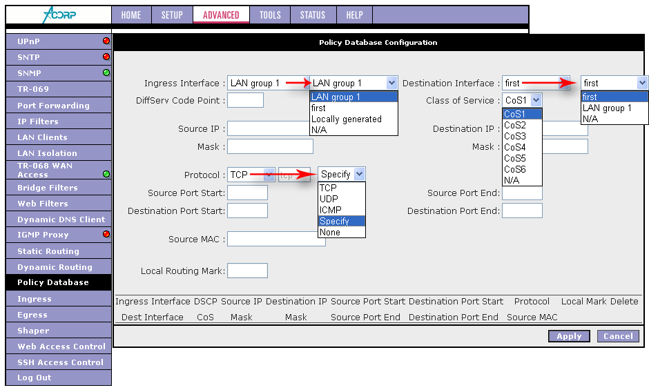Go to the SETUP tab

pyautogui.click(x=172, y=15)
